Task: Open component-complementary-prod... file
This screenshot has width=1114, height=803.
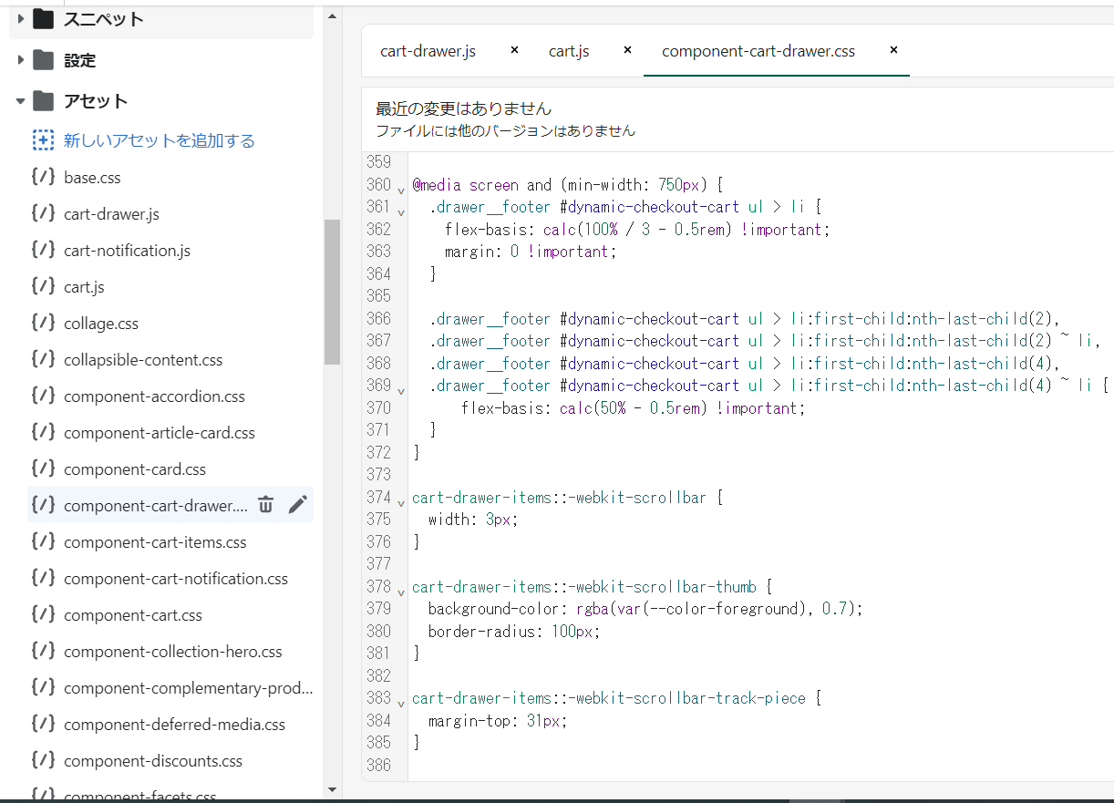Action: coord(188,688)
